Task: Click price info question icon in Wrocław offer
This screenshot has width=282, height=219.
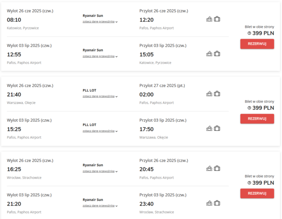Action: (x=249, y=183)
